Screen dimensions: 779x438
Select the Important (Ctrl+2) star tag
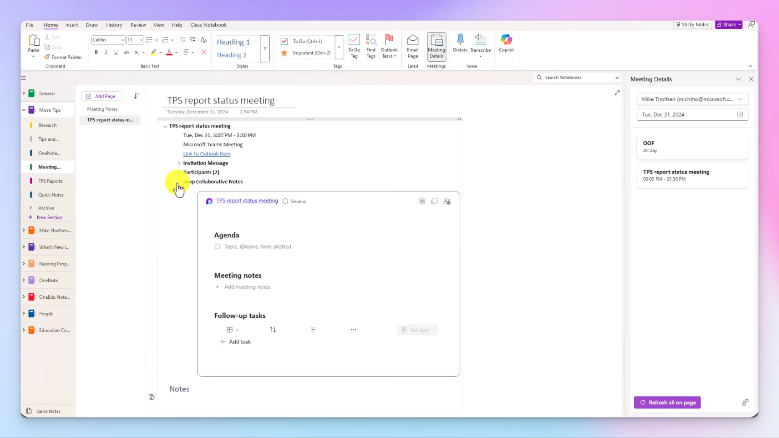click(x=284, y=53)
